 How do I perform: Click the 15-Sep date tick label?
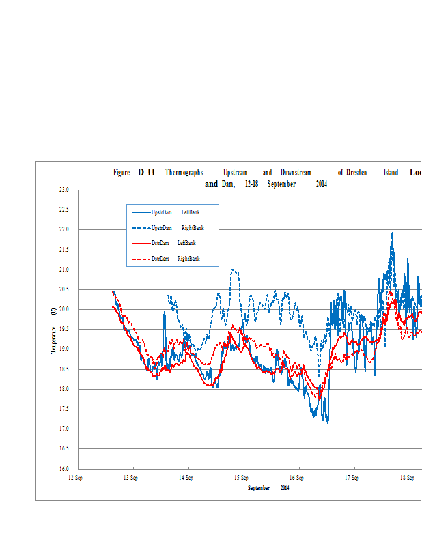(241, 478)
